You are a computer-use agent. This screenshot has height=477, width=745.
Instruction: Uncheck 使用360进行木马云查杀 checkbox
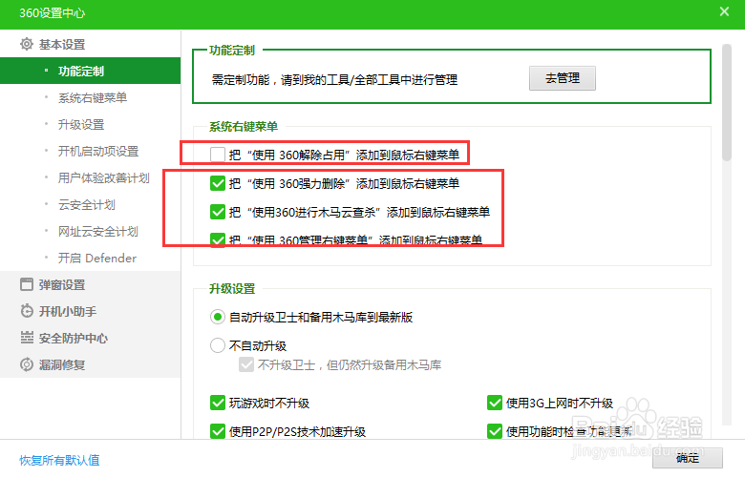pos(218,212)
